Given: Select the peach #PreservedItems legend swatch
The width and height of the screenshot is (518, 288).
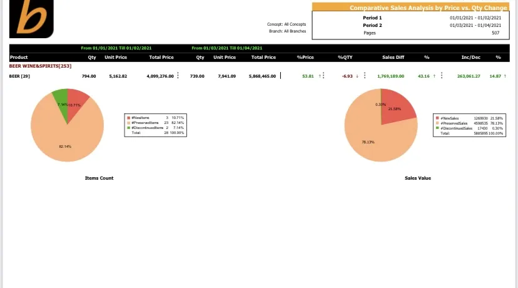Looking at the screenshot, I should coord(128,123).
